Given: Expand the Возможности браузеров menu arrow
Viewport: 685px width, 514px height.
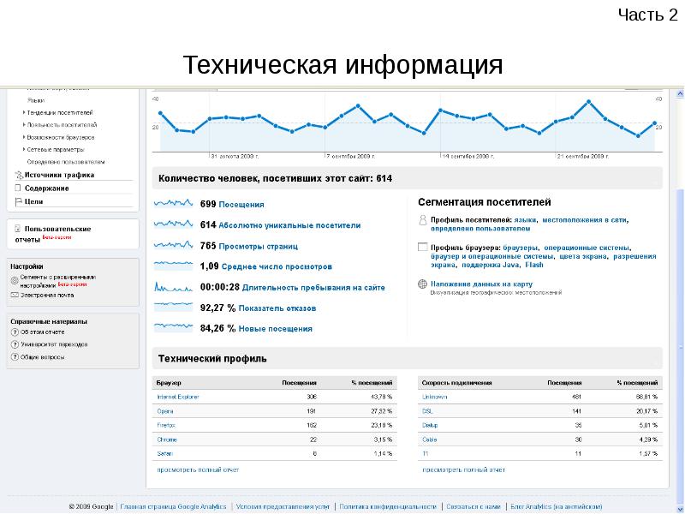Looking at the screenshot, I should [23, 137].
